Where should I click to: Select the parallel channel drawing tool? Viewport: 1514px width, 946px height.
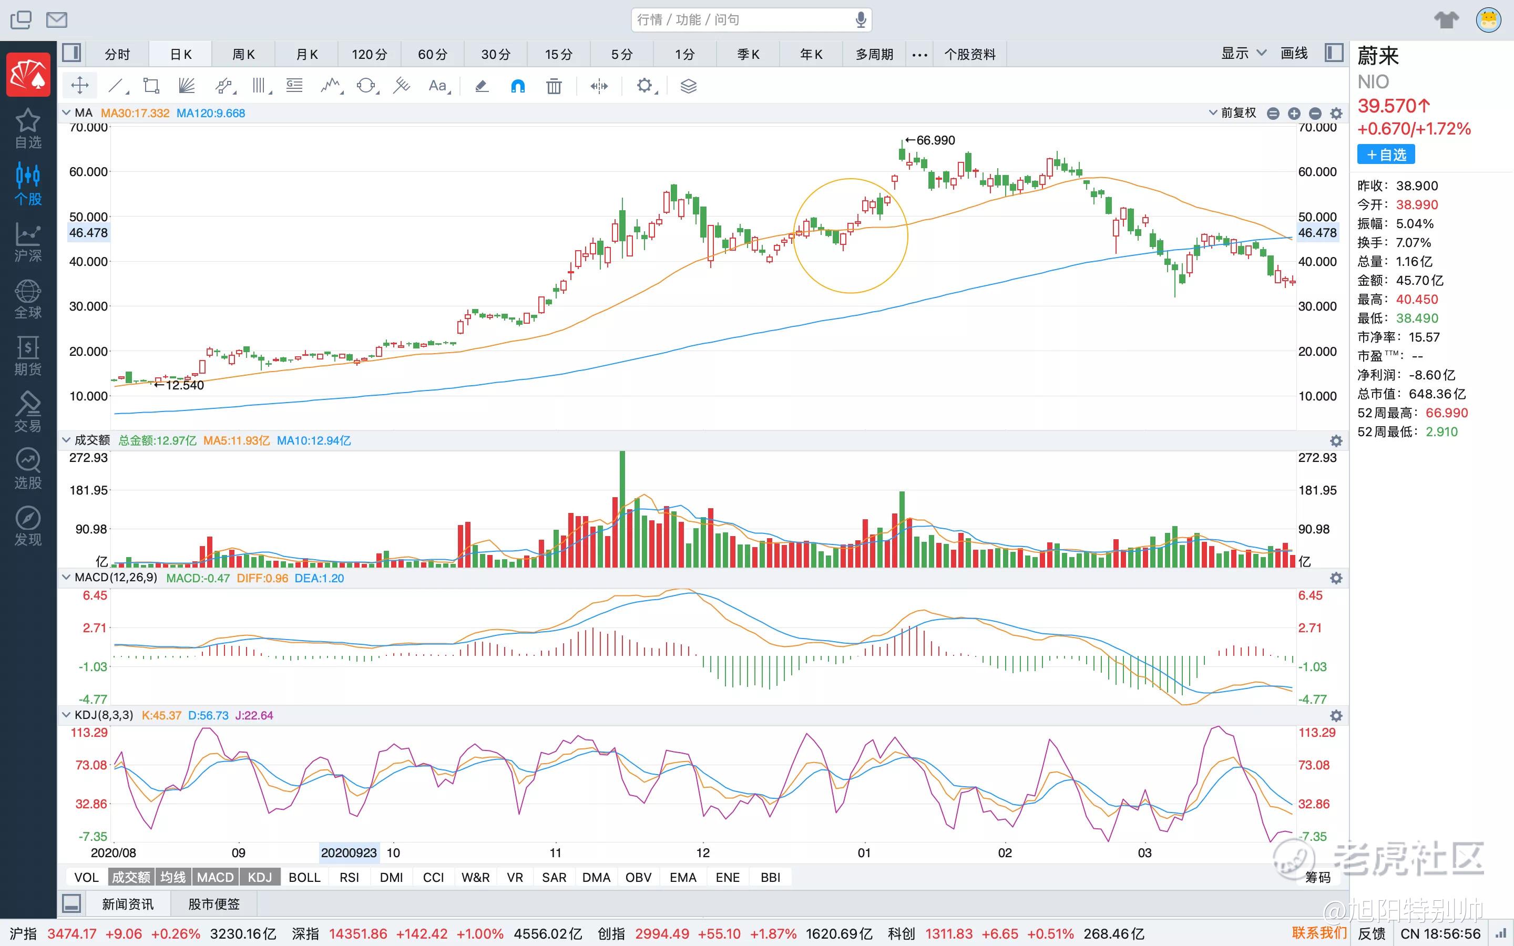(x=224, y=86)
